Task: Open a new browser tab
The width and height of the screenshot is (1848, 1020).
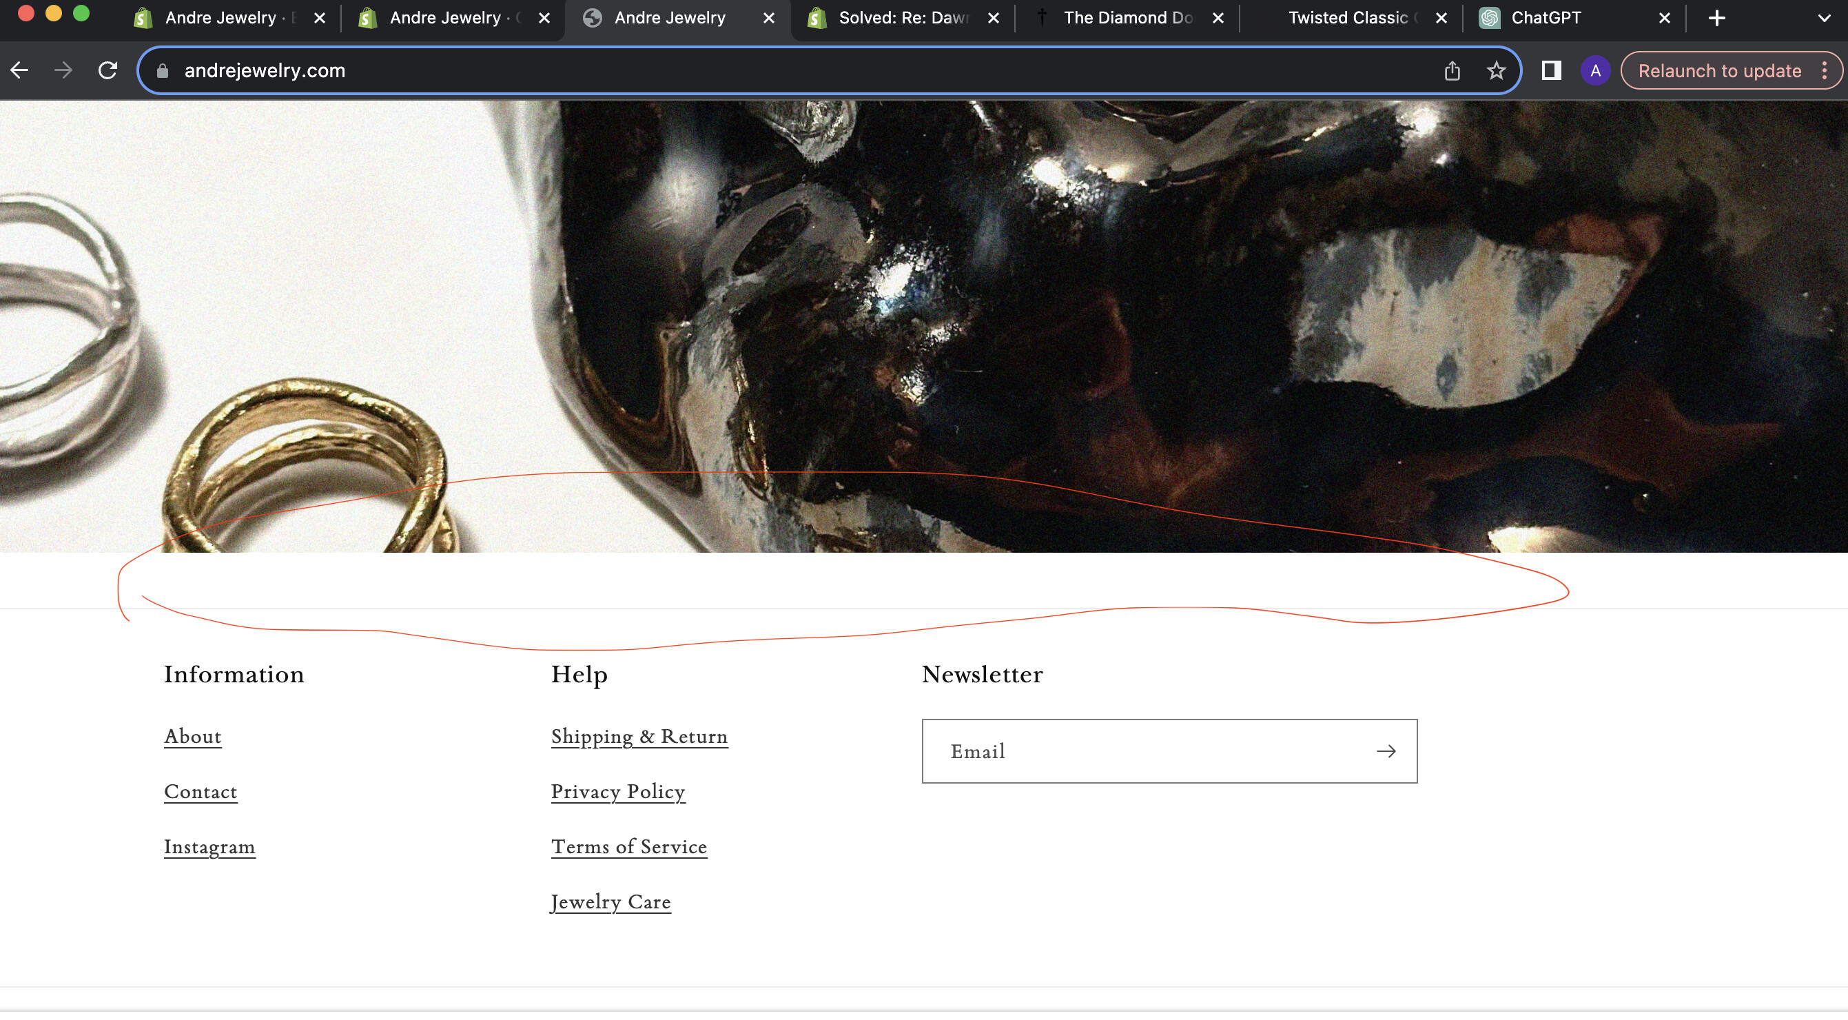Action: tap(1716, 18)
